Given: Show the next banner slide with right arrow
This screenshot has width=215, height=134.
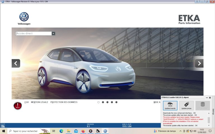Looking at the screenshot, I should click(x=199, y=63).
